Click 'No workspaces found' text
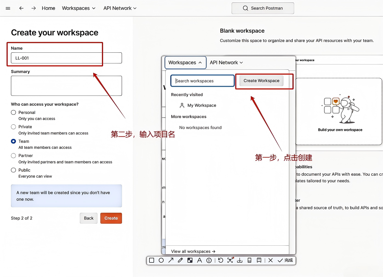This screenshot has height=277, width=383. coord(200,128)
